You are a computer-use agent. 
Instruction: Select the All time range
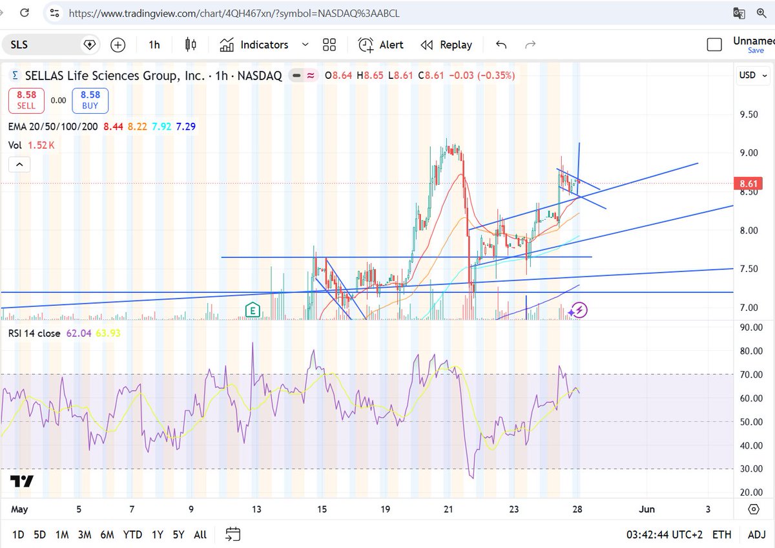tap(200, 534)
